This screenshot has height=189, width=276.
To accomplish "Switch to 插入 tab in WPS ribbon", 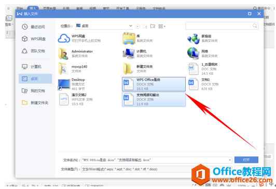I will [33, 8].
